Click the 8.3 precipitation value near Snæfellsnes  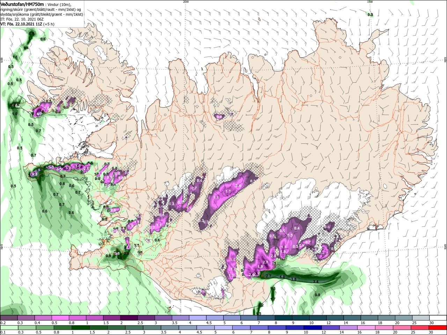pos(34,174)
